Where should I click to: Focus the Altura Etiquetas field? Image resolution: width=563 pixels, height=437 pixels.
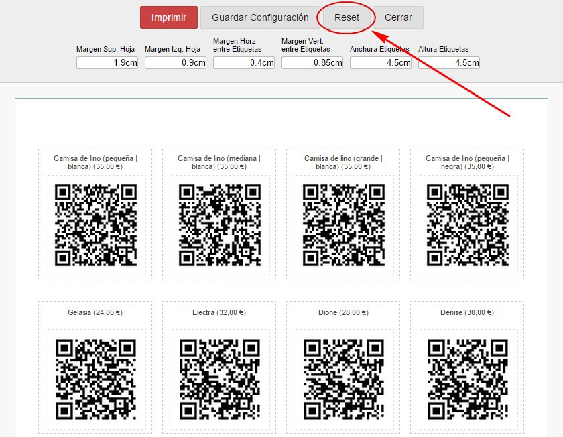click(x=449, y=62)
